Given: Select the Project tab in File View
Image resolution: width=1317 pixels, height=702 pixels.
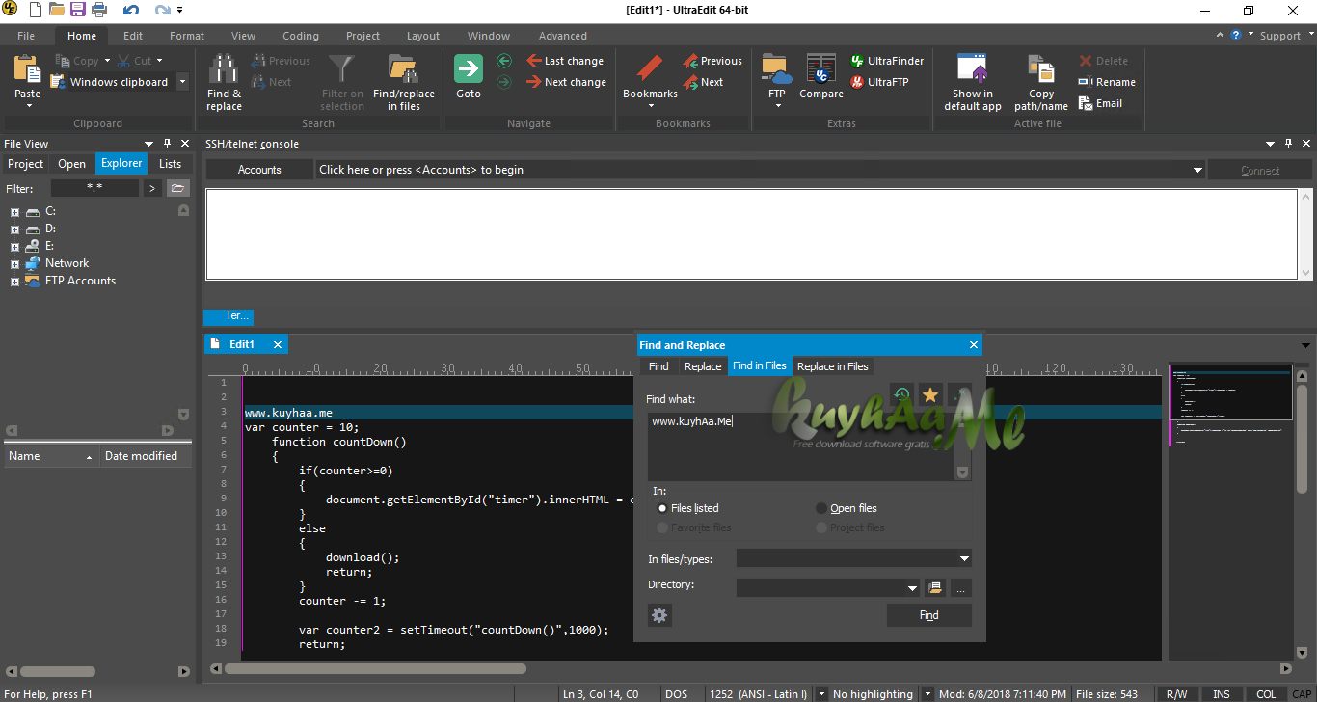Looking at the screenshot, I should click(x=25, y=164).
